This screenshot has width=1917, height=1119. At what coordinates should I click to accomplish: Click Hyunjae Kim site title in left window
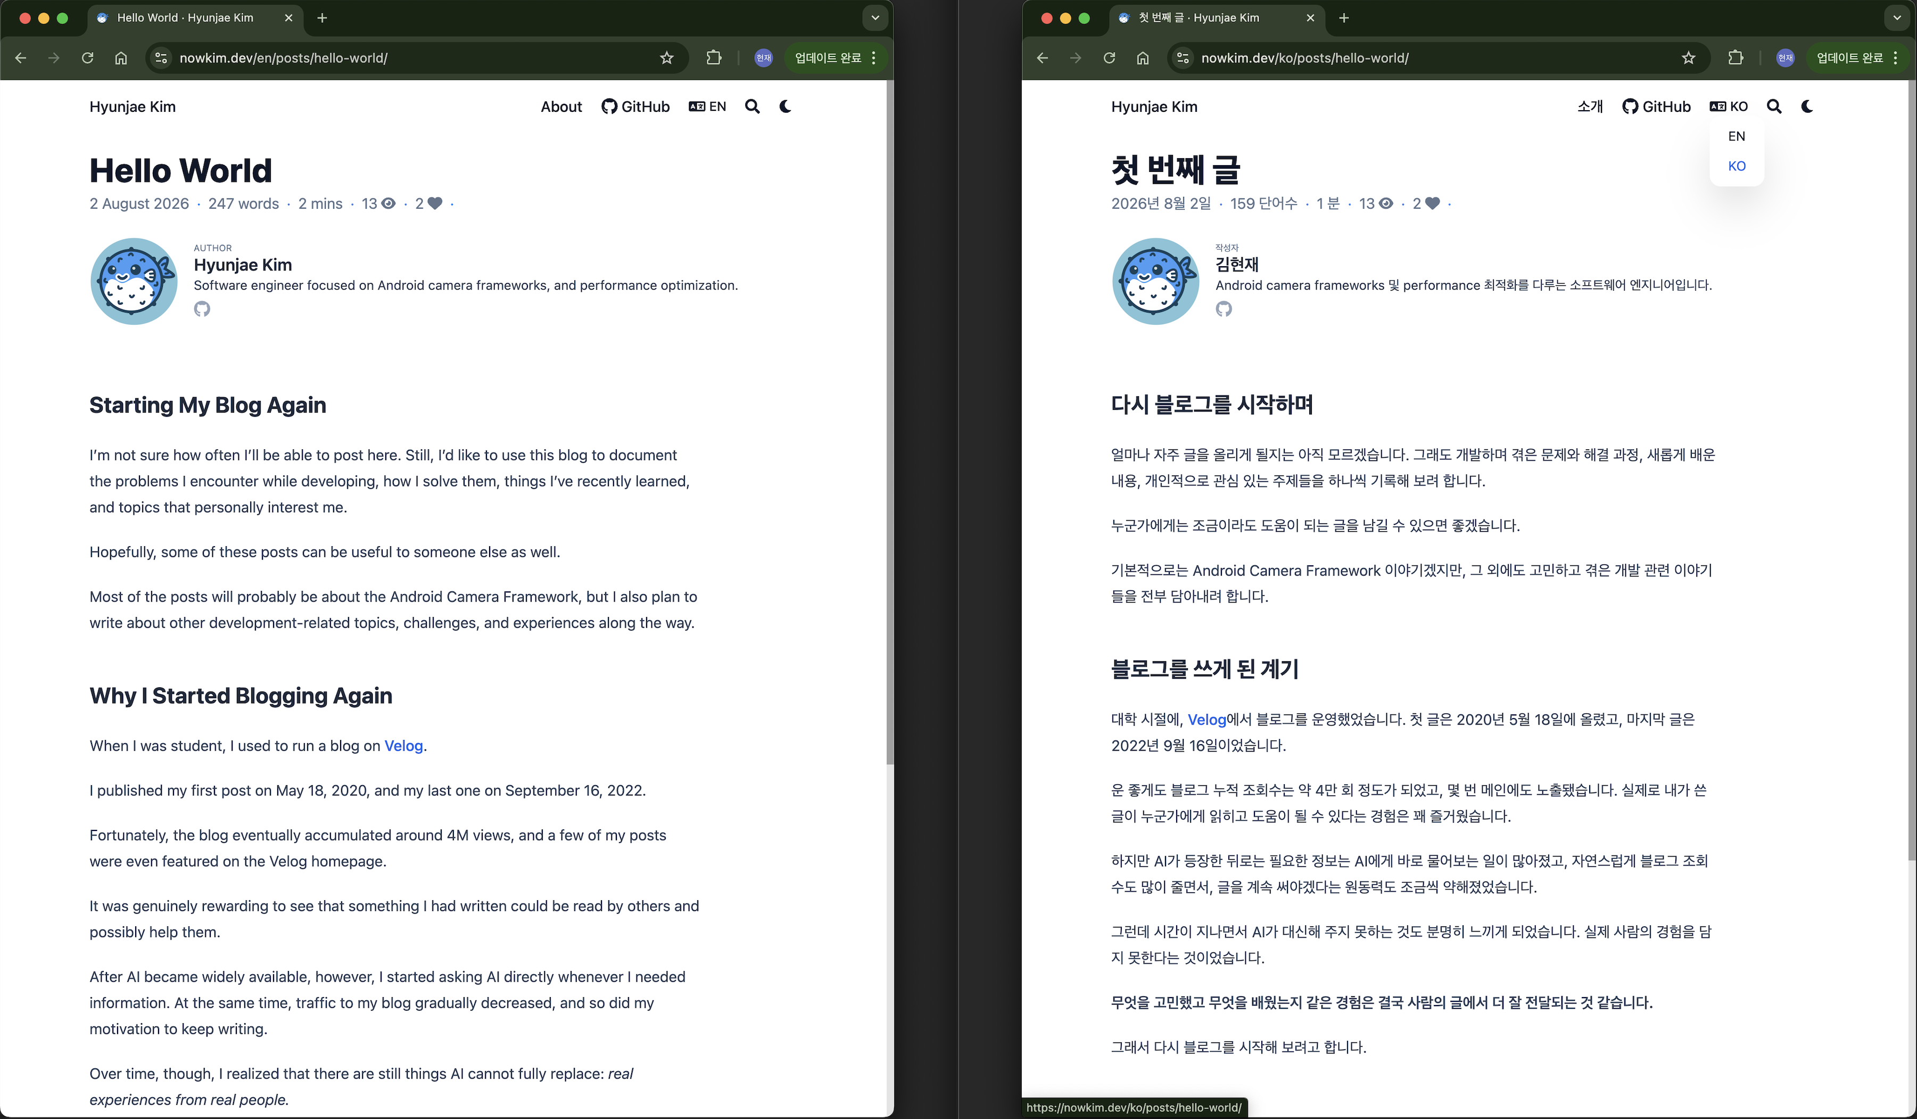(x=133, y=106)
